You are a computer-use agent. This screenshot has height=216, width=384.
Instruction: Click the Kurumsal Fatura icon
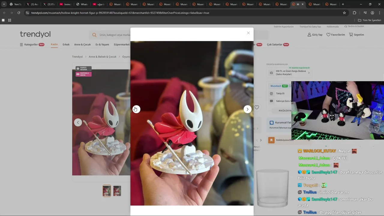(271, 123)
